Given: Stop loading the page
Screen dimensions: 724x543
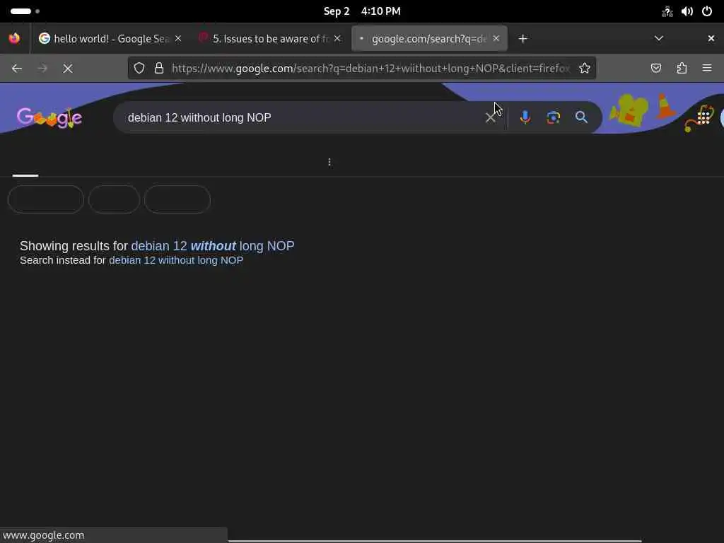Looking at the screenshot, I should point(68,69).
